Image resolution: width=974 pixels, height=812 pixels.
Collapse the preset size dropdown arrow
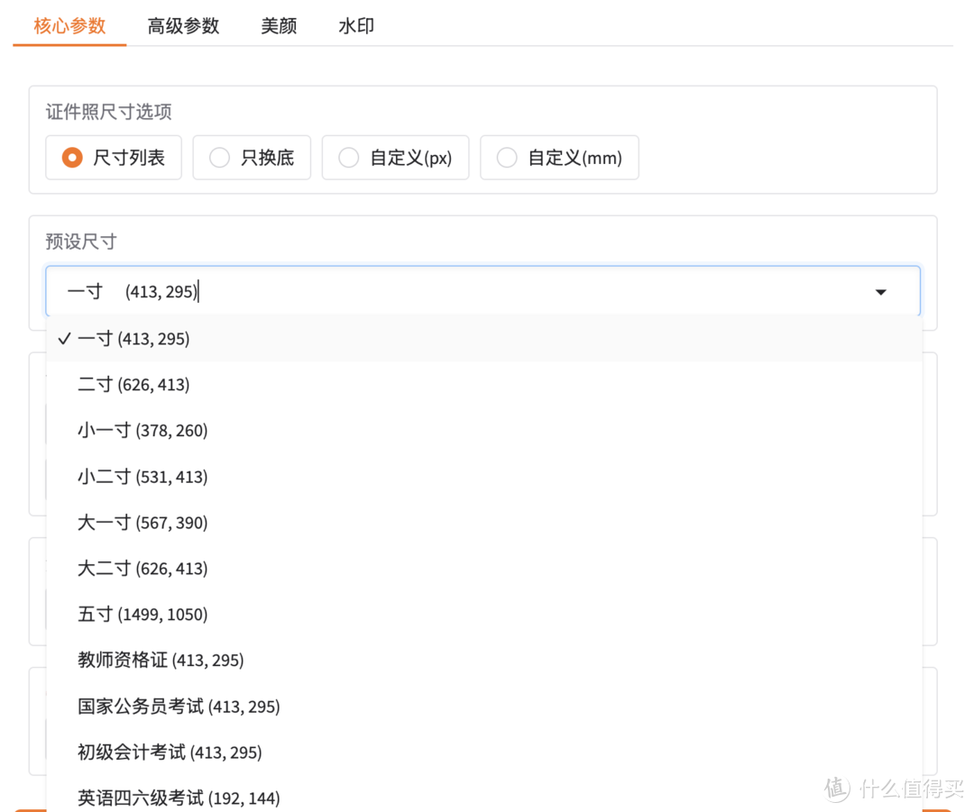tap(880, 291)
